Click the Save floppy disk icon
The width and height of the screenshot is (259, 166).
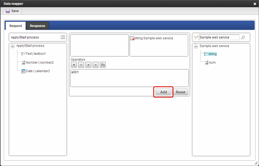coord(8,11)
